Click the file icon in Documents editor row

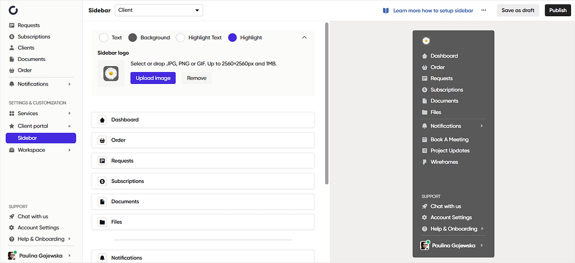point(102,201)
